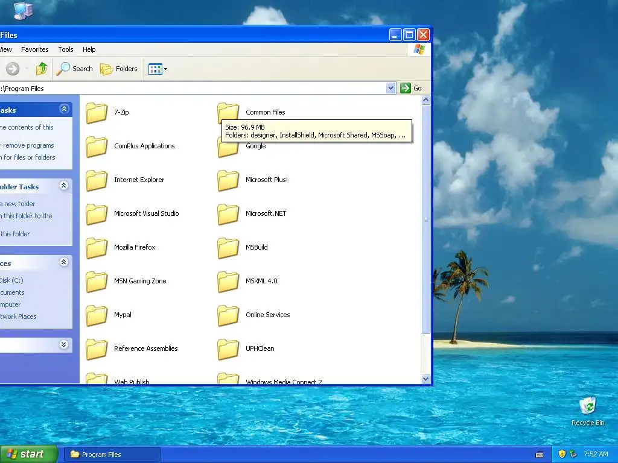Select the MSBuild folder icon
Viewport: 618px width, 463px height.
tap(228, 248)
